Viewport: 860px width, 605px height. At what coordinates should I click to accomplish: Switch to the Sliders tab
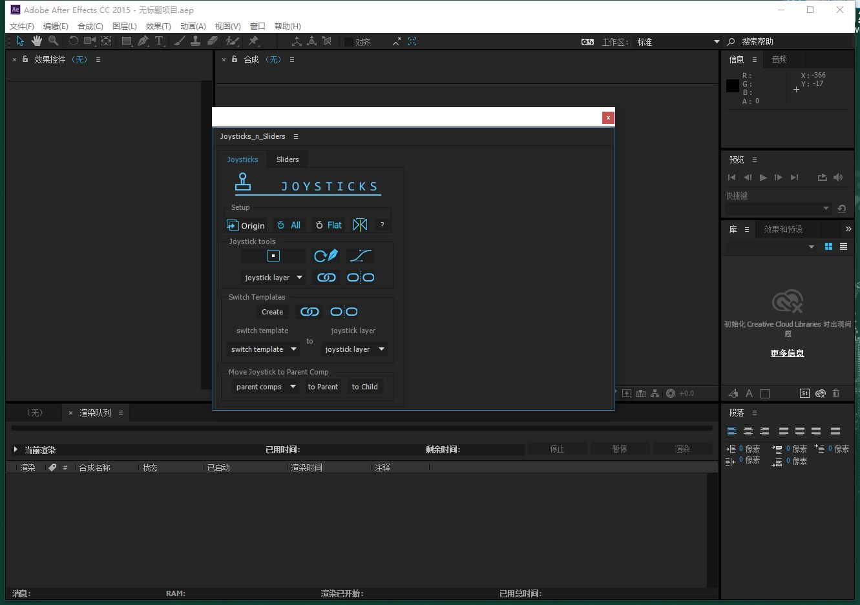(x=288, y=159)
